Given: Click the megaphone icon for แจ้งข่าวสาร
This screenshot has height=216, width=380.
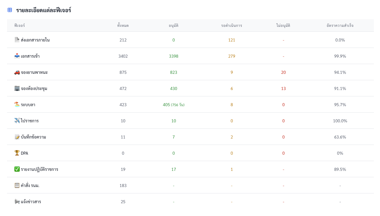Looking at the screenshot, I should pyautogui.click(x=17, y=201).
